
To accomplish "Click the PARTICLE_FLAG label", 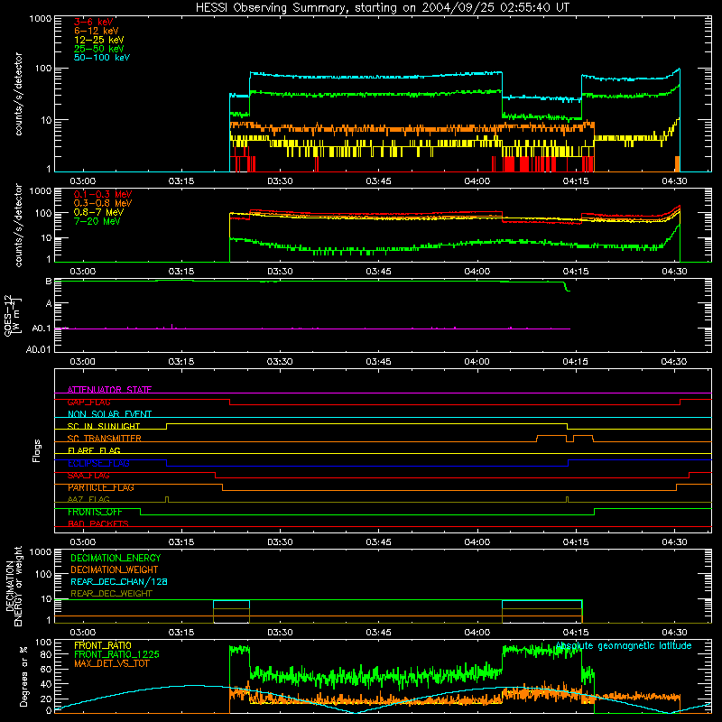I will click(101, 487).
